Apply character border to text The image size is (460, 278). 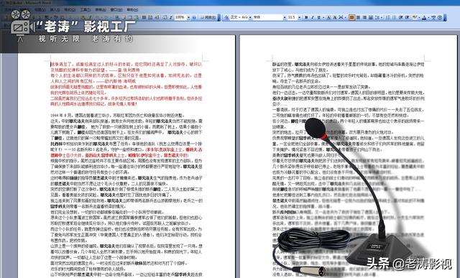(329, 17)
